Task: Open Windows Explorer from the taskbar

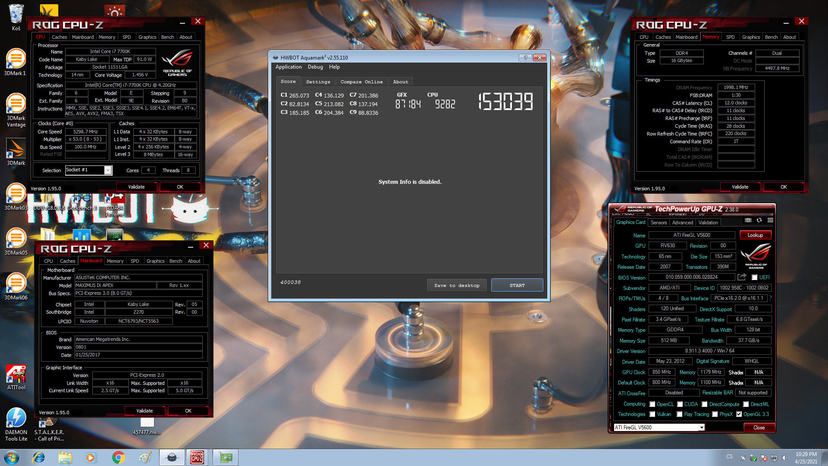Action: [x=65, y=457]
